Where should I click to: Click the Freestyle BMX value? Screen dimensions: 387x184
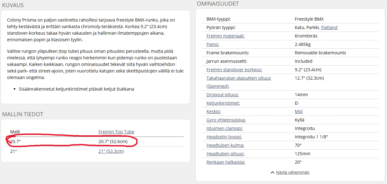pyautogui.click(x=309, y=19)
